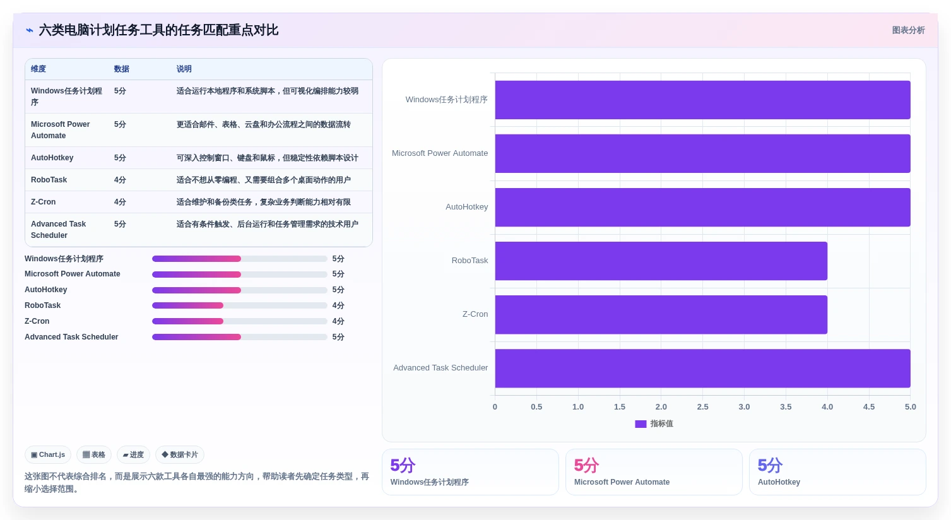Click the 图表分析 label in header
This screenshot has height=520, width=951.
908,30
